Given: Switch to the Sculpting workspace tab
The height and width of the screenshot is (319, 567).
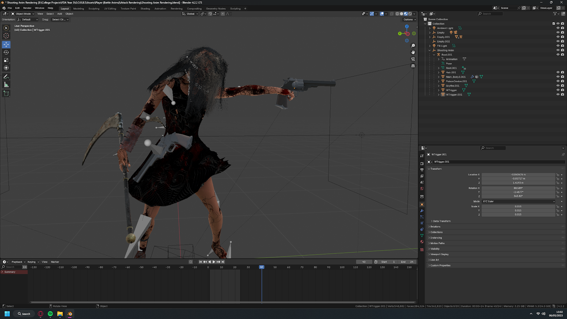Looking at the screenshot, I should pos(94,9).
